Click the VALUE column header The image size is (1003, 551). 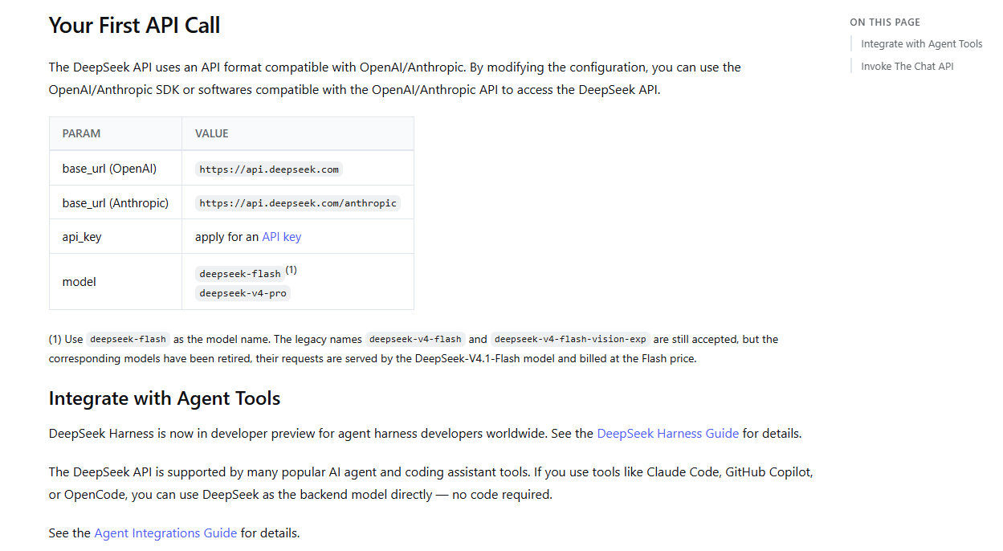coord(298,133)
